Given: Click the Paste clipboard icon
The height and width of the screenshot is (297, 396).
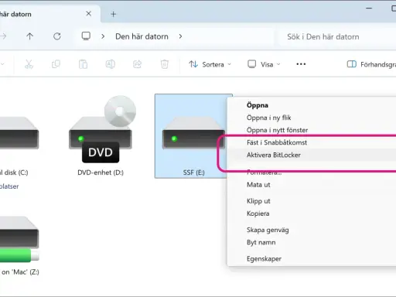Looking at the screenshot, I should tap(83, 64).
